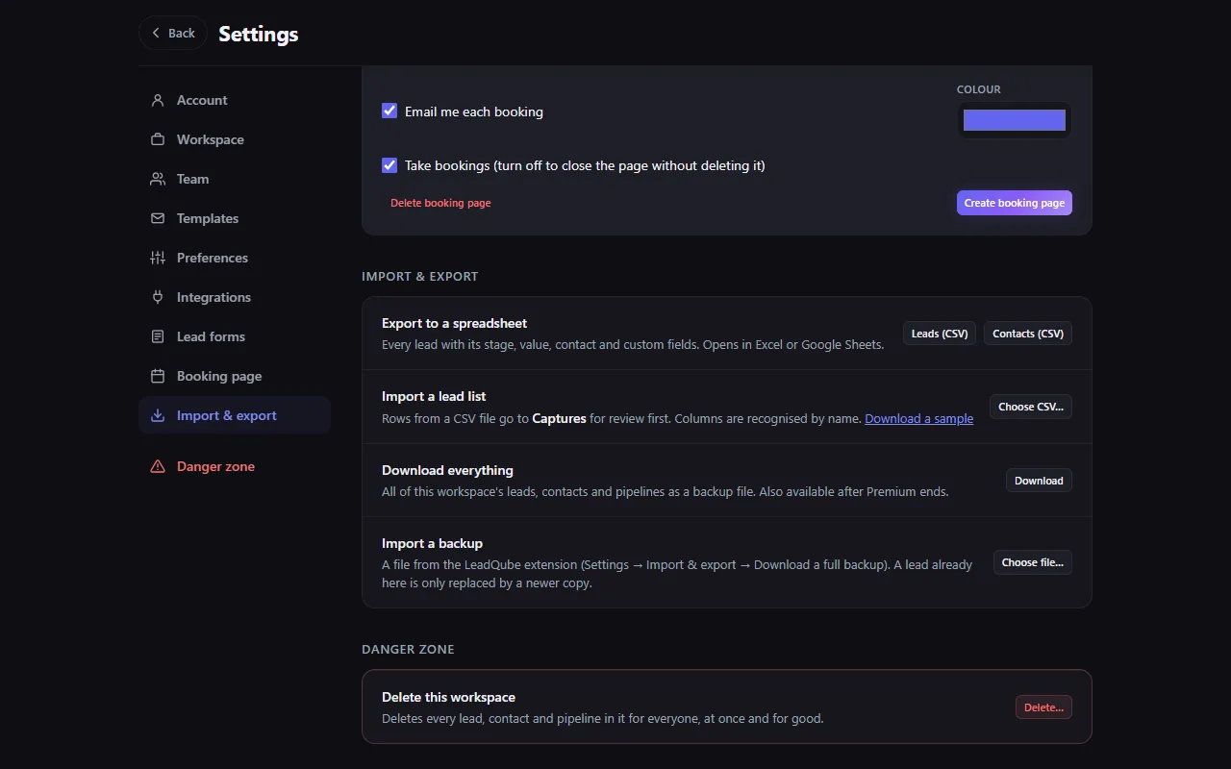Uncheck the Email me each booking checkbox
This screenshot has height=769, width=1231.
tap(389, 111)
